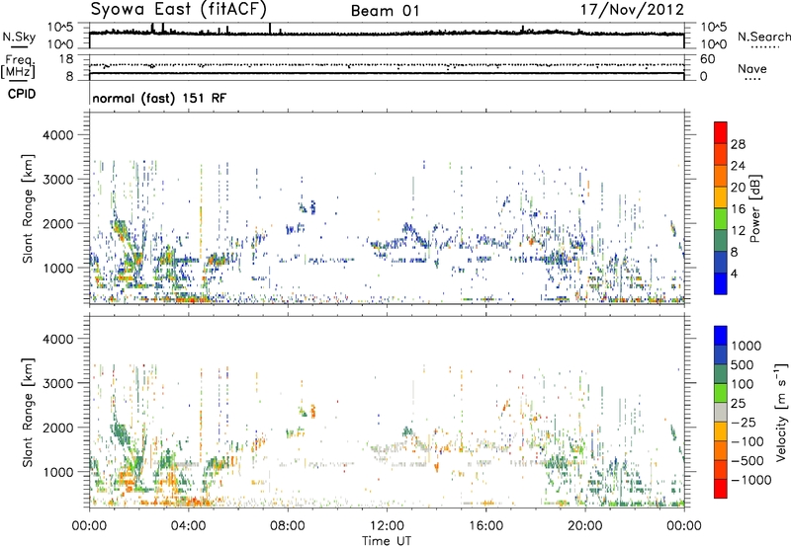Screen dimensions: 791x547
Task: Click the 'Velocity [m s-1]' colorbar title
Action: (x=781, y=412)
